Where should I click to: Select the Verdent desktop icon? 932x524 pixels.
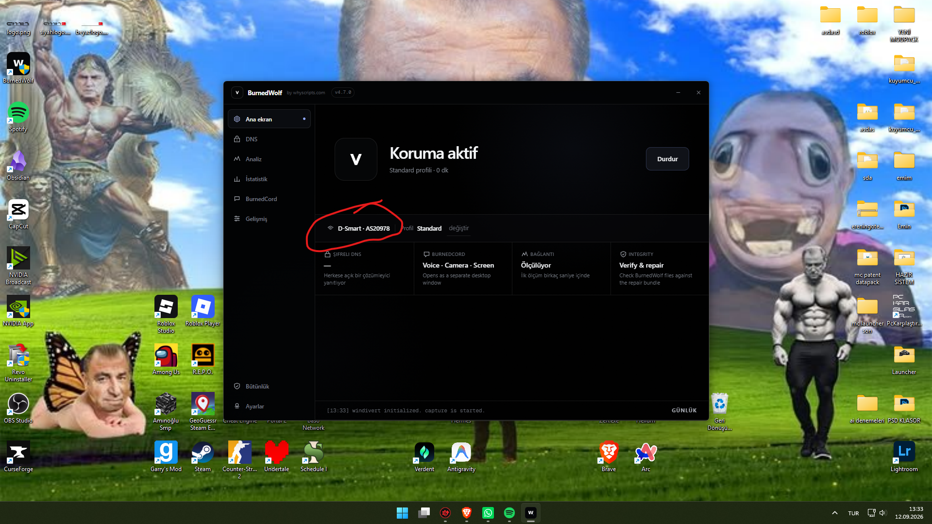[x=424, y=456]
